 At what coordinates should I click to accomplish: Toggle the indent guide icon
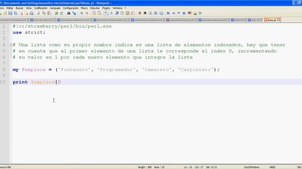click(117, 13)
